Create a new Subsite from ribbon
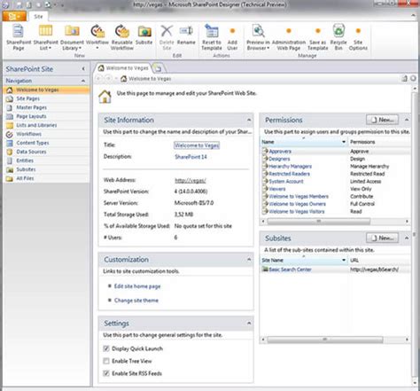The height and width of the screenshot is (391, 420). [144, 35]
